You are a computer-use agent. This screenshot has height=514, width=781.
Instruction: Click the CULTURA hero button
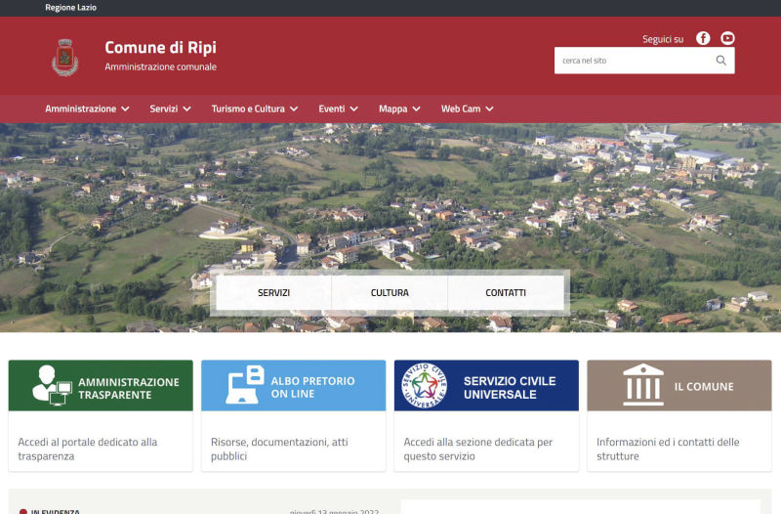390,292
